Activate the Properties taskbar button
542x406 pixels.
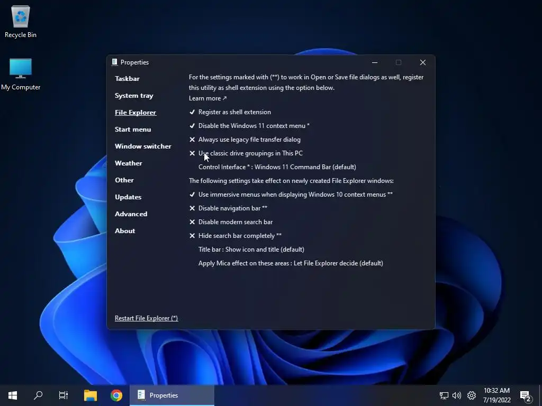click(x=172, y=395)
